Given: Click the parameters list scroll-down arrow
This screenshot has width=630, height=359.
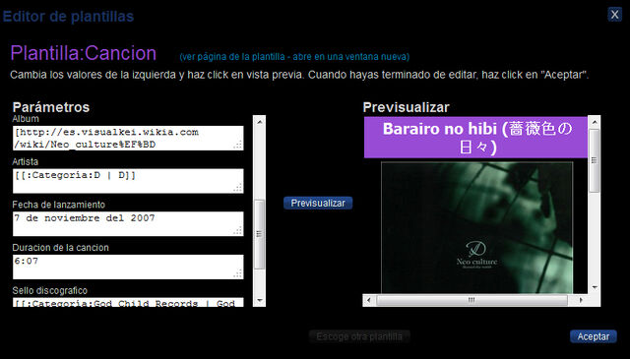Looking at the screenshot, I should click(x=259, y=301).
